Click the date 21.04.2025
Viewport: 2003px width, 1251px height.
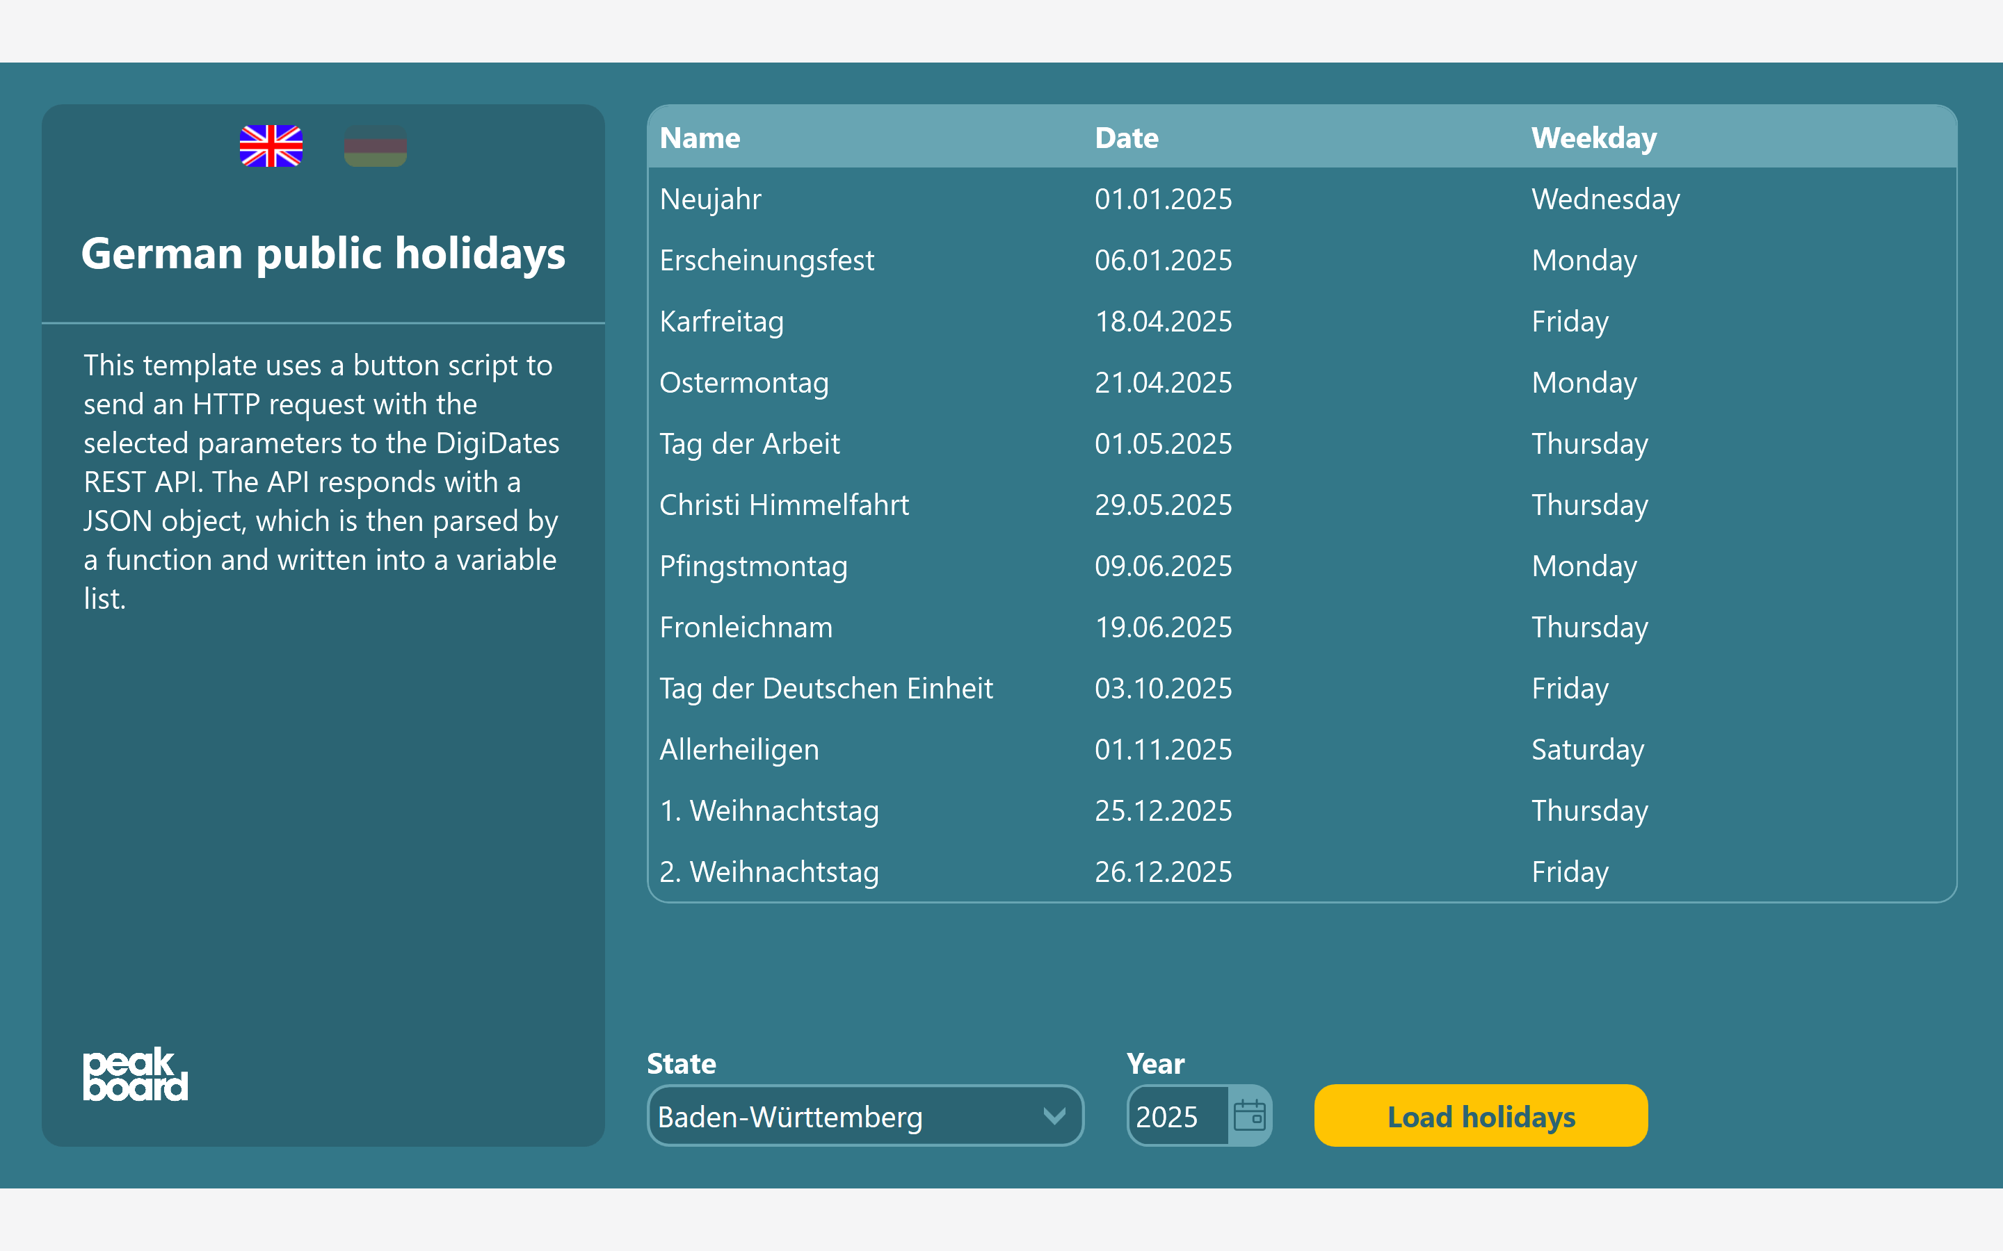click(1163, 383)
